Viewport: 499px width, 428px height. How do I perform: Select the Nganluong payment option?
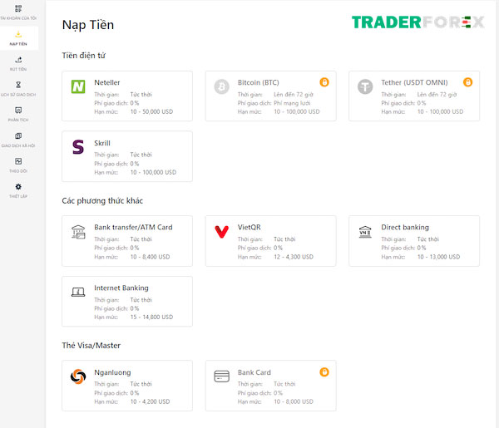click(127, 386)
